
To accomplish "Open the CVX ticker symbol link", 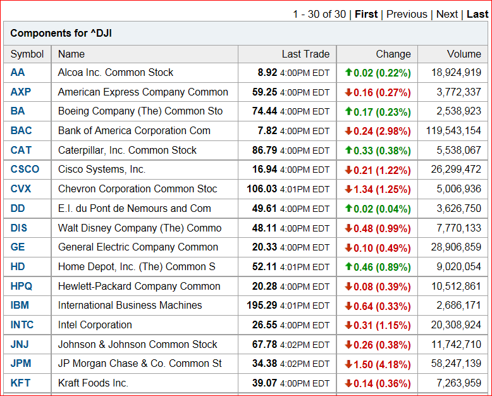I will pos(21,189).
